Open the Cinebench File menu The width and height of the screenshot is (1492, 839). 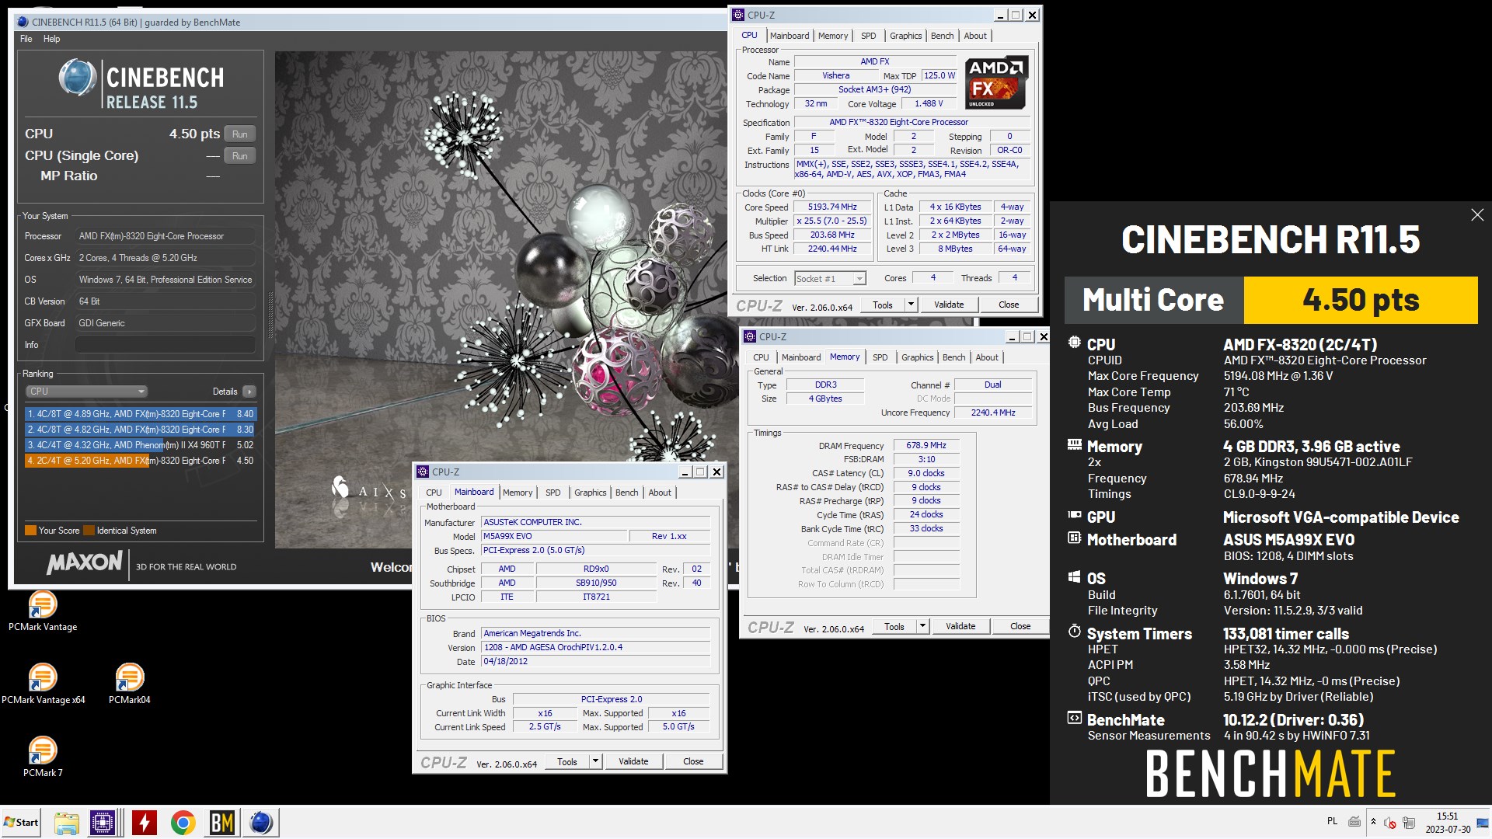(26, 39)
